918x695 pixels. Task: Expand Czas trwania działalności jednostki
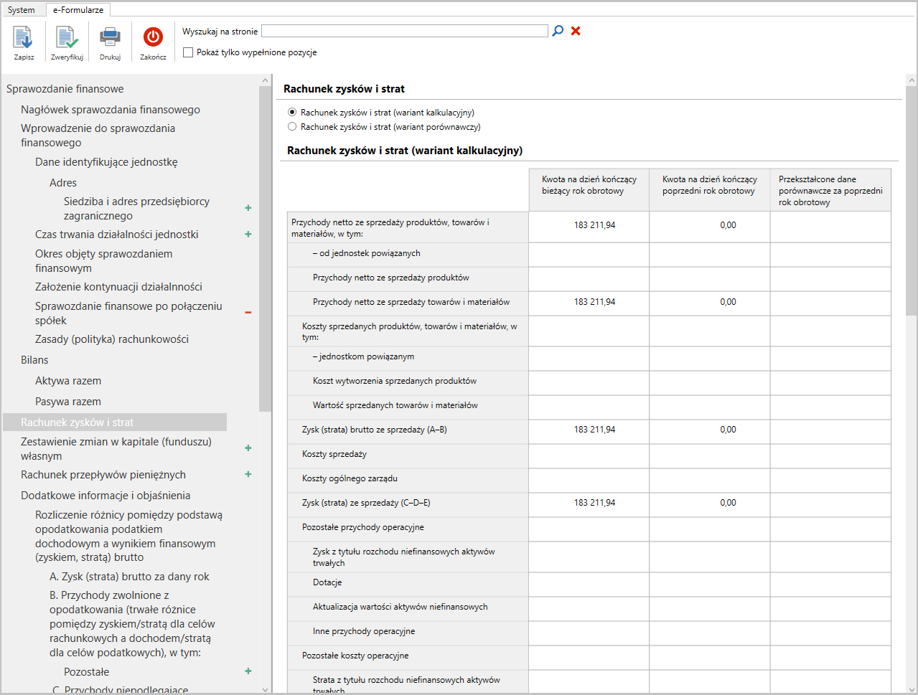coord(248,235)
